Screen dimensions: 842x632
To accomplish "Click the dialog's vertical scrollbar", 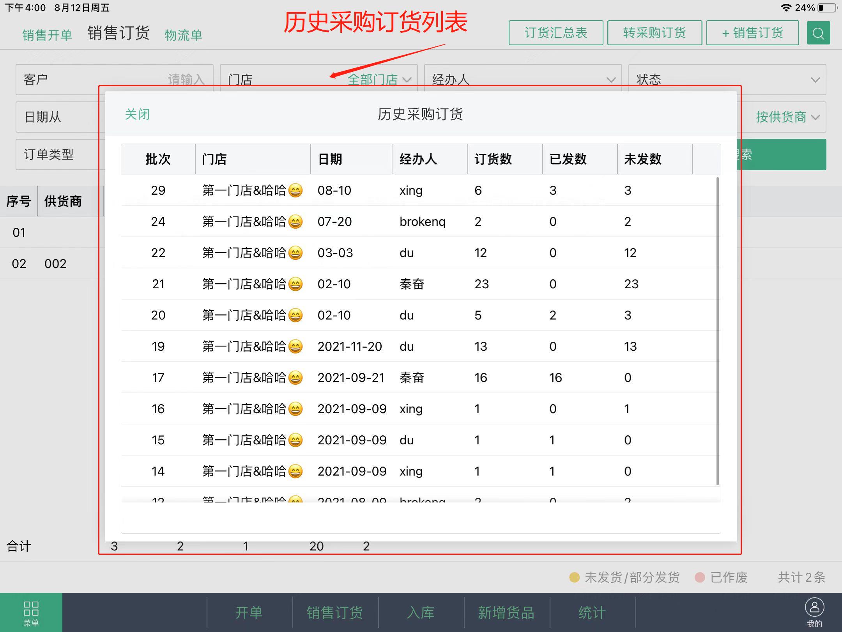I will point(718,331).
